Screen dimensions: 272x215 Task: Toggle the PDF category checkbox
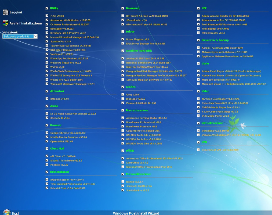pyautogui.click(x=198, y=8)
